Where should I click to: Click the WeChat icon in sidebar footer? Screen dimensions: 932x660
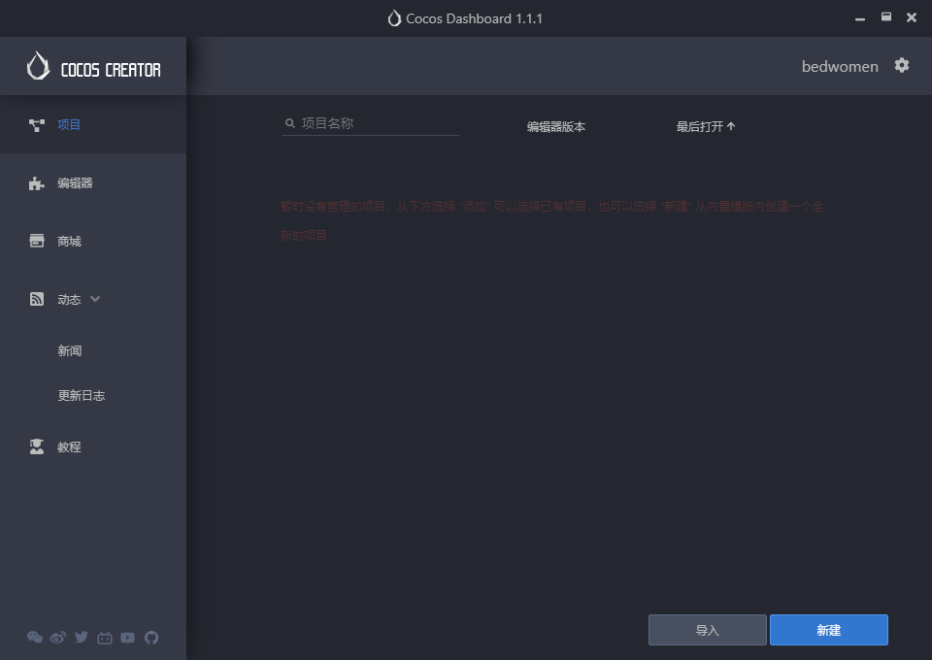[x=35, y=638]
